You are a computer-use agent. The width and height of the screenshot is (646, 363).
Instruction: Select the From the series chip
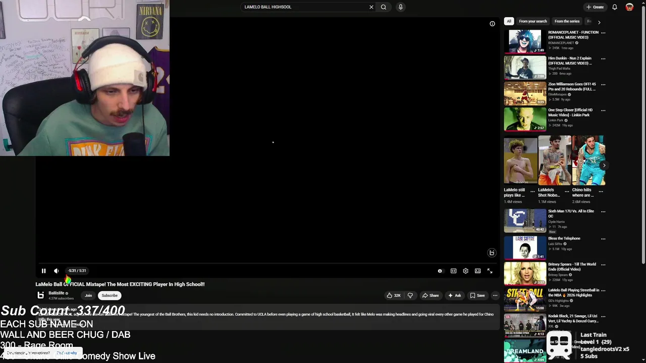[x=567, y=21]
